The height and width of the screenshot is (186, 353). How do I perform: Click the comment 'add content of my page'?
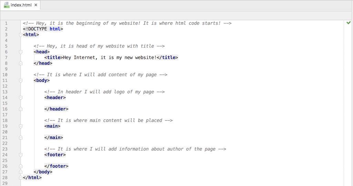coord(100,75)
